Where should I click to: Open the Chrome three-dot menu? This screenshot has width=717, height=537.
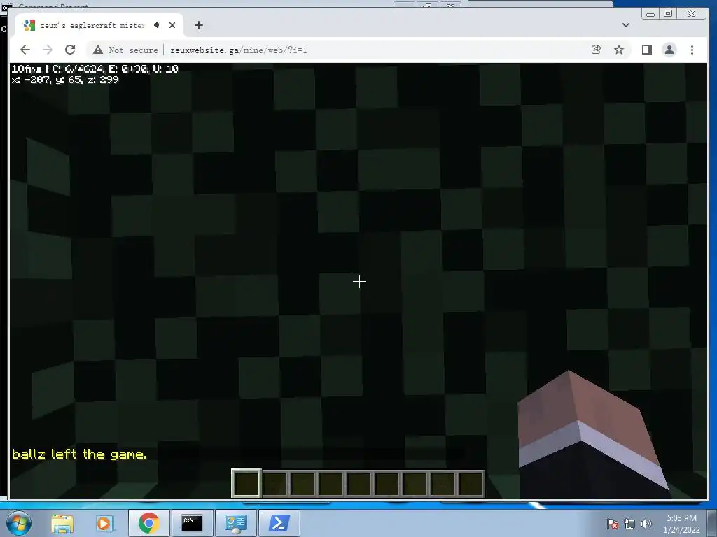692,50
